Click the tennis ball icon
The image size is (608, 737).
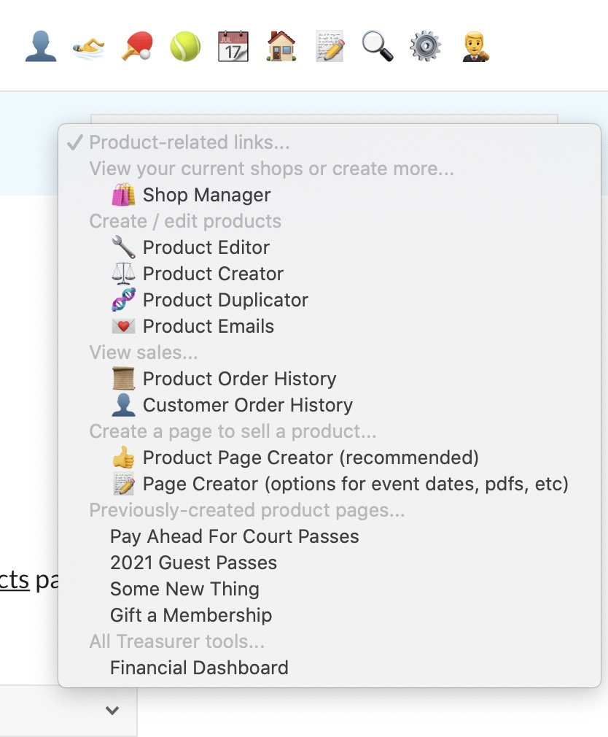click(x=185, y=47)
